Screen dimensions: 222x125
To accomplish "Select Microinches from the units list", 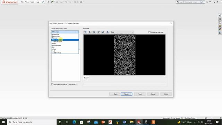I will [65, 45].
